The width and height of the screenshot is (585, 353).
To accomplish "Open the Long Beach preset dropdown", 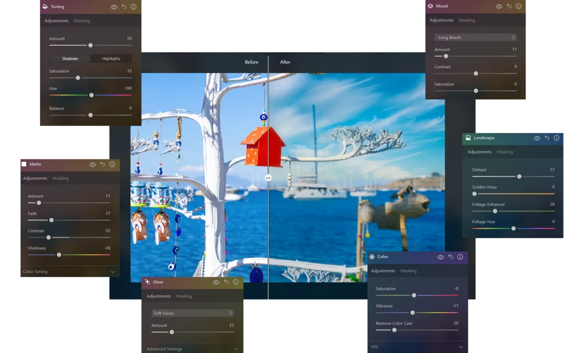I will (x=475, y=37).
